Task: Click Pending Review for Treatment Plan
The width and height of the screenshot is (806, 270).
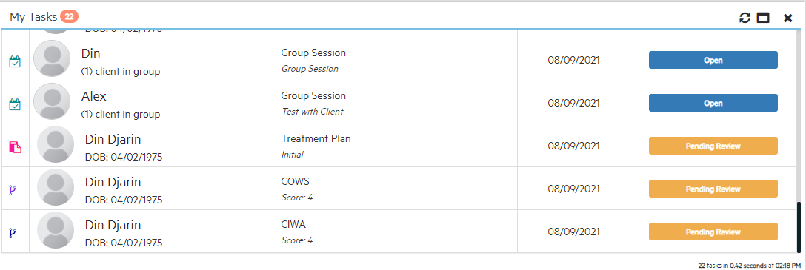Action: point(713,146)
